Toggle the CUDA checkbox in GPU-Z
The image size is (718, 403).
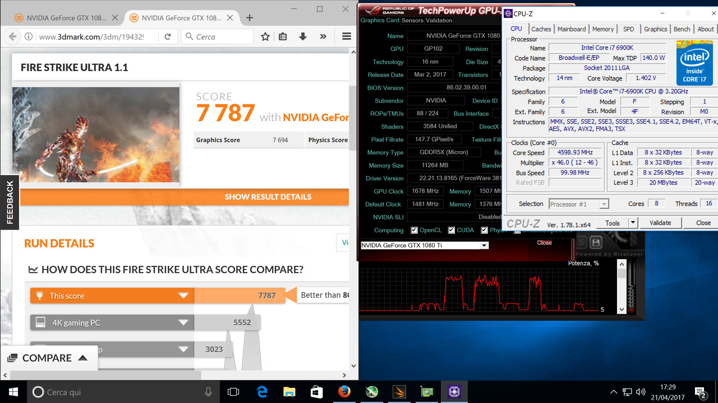point(451,230)
